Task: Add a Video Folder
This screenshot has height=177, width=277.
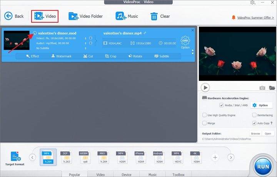Action: (x=85, y=16)
